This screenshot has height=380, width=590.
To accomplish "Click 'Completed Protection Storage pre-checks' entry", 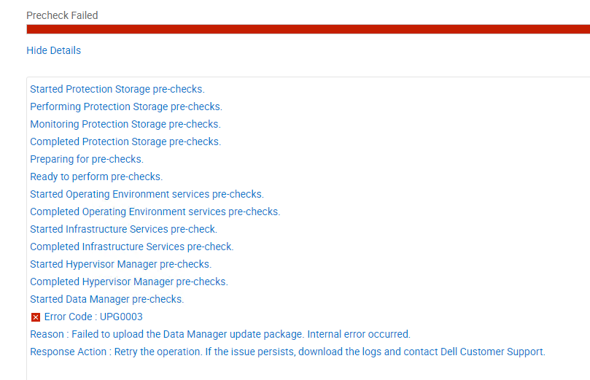I will click(x=125, y=141).
